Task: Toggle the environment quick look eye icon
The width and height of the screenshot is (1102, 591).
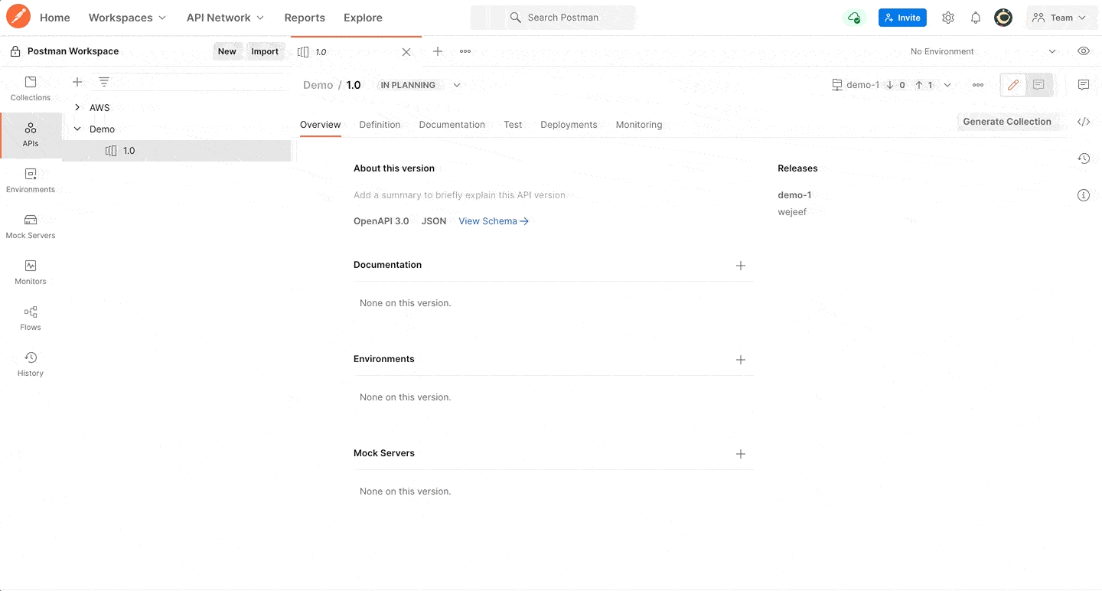Action: 1084,51
